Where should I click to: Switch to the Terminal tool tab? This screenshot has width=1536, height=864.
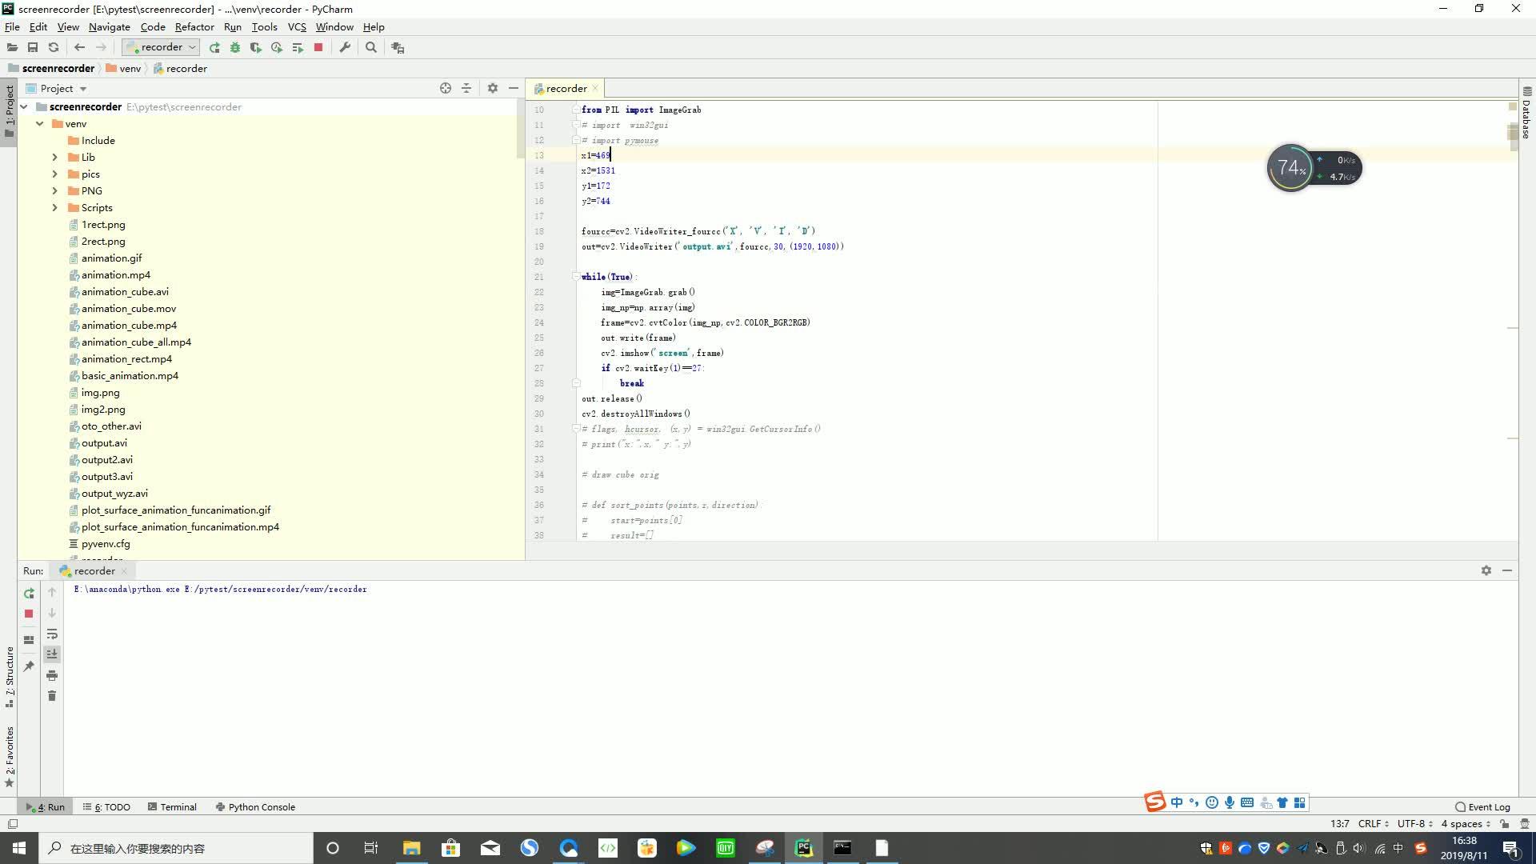click(x=172, y=806)
